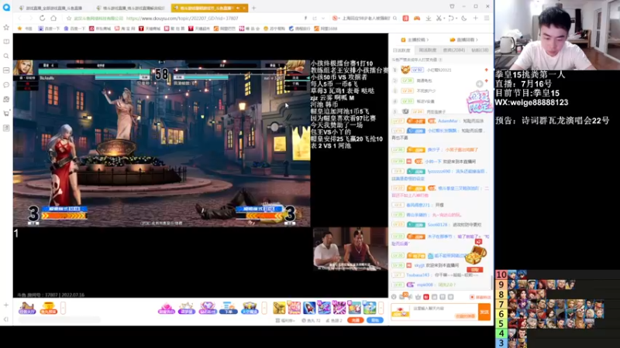Select the 日活跃度 ranking tab

pos(401,50)
